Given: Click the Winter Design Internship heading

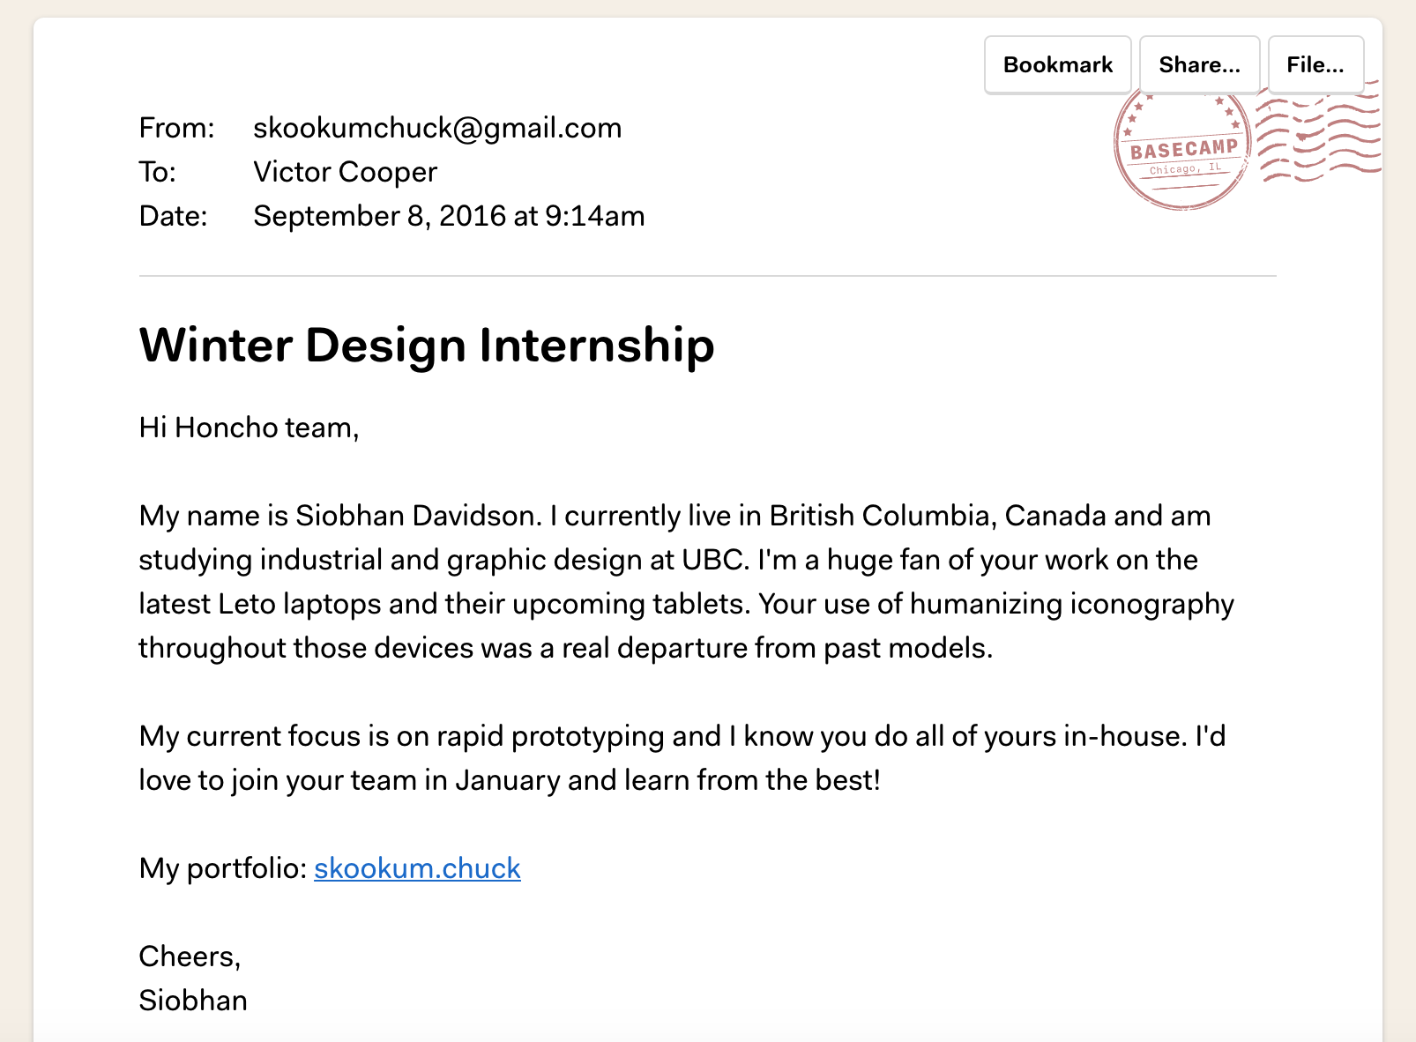Looking at the screenshot, I should 427,345.
